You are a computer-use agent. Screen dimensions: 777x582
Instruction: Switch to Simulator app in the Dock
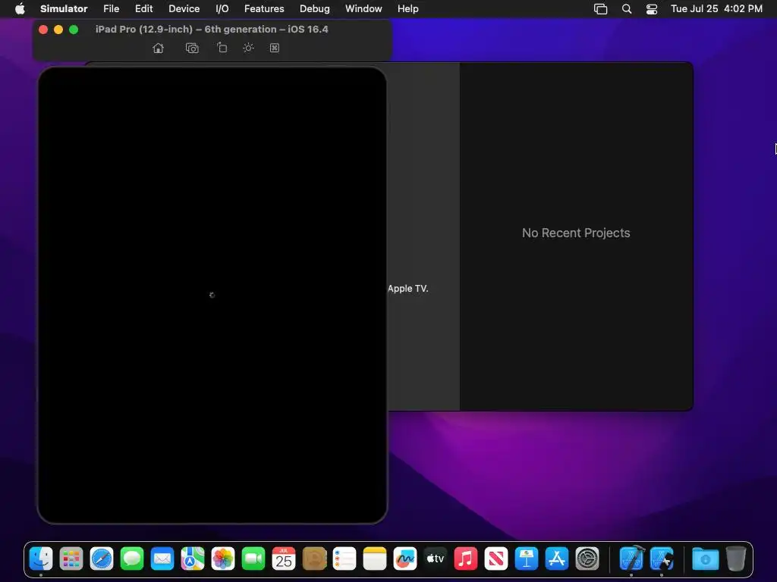coord(662,559)
